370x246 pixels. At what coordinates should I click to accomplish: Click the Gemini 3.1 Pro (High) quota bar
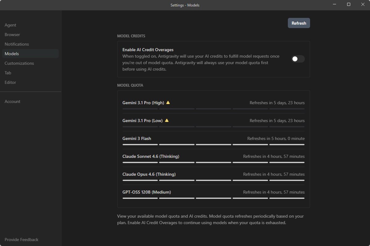[213, 109]
